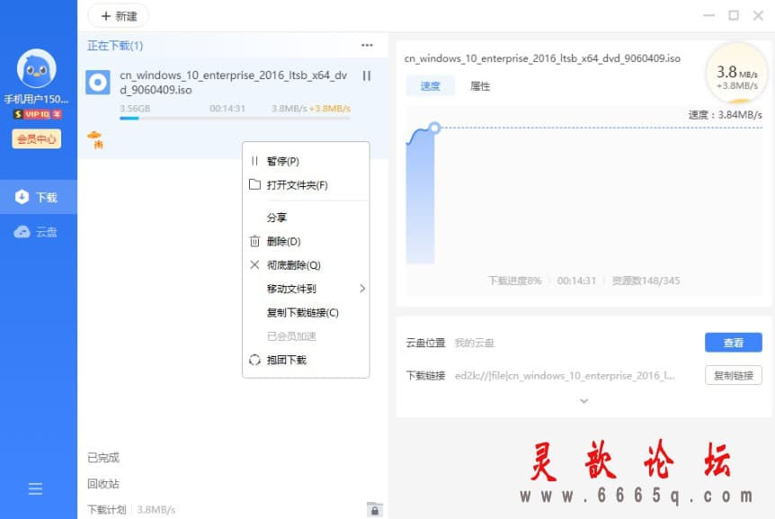
Task: Click the lock icon in the bottom bar
Action: pyautogui.click(x=375, y=510)
